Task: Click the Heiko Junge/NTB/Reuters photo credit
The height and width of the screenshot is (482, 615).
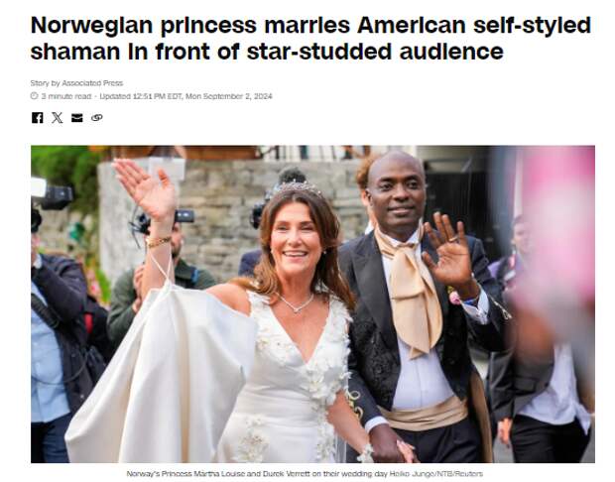Action: click(435, 474)
